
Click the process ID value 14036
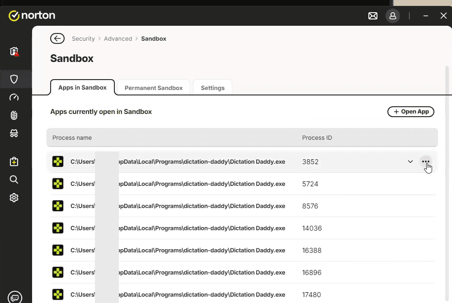click(312, 228)
